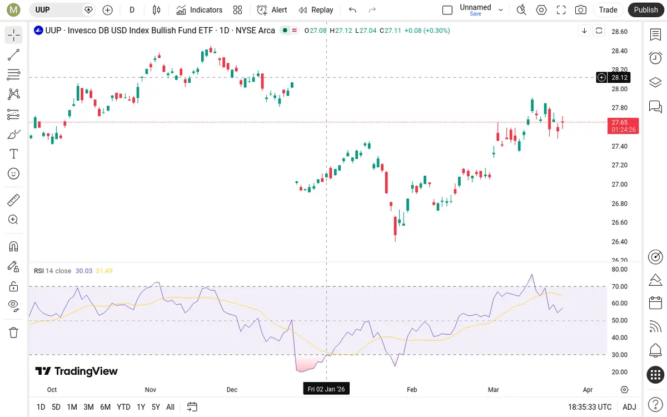Toggle magnet mode for drawings
The image size is (667, 417).
tap(14, 246)
